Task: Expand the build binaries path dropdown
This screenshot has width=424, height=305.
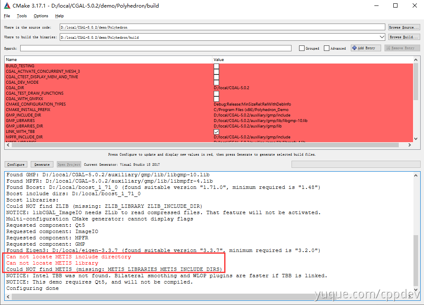Action: coord(382,37)
